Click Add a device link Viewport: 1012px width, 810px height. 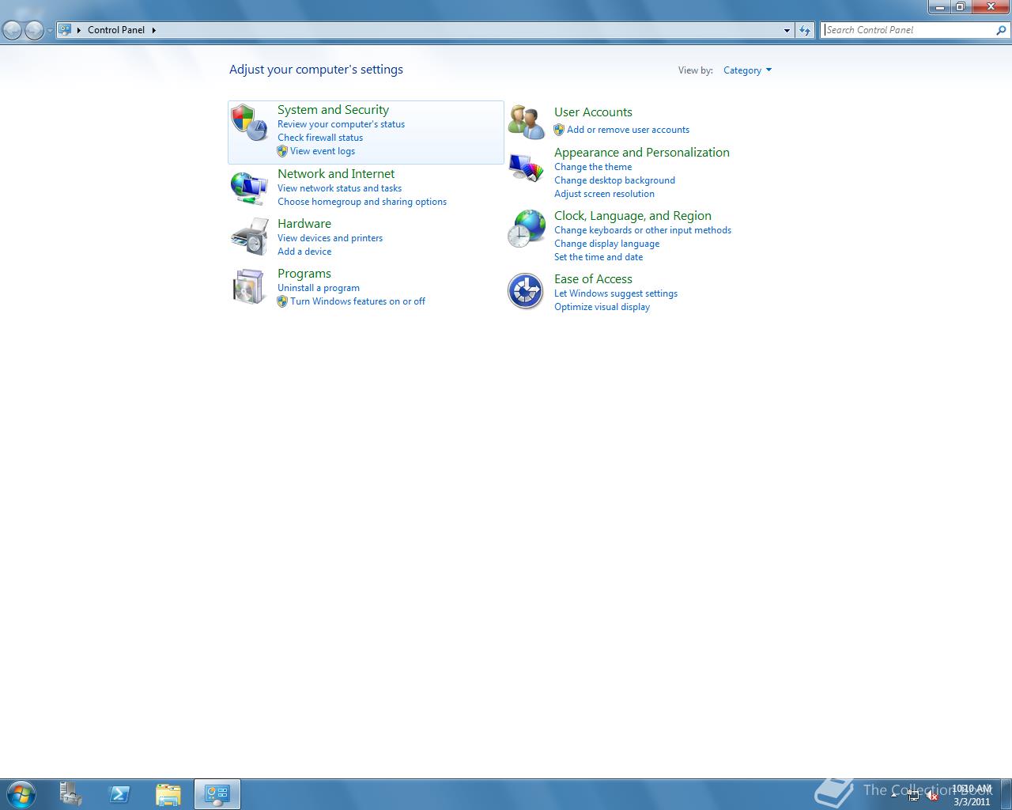tap(304, 252)
